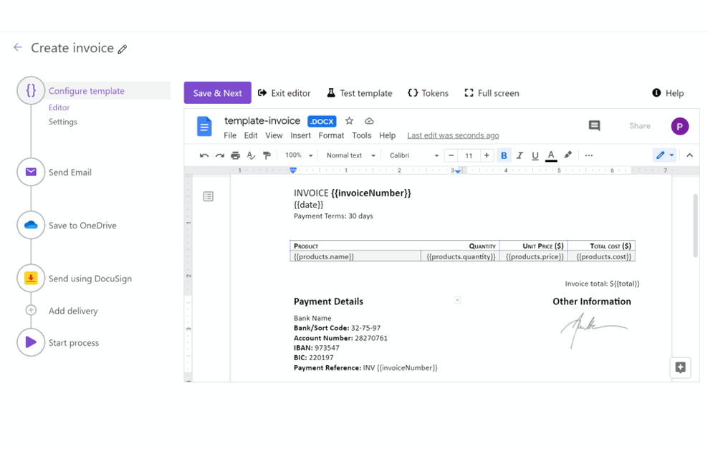The image size is (708, 449).
Task: Open the text color picker
Action: 551,155
